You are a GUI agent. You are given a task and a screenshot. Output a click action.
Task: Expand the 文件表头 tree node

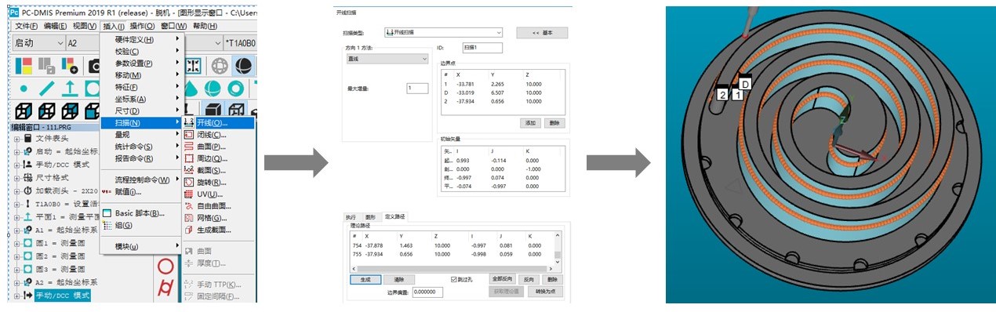point(17,139)
